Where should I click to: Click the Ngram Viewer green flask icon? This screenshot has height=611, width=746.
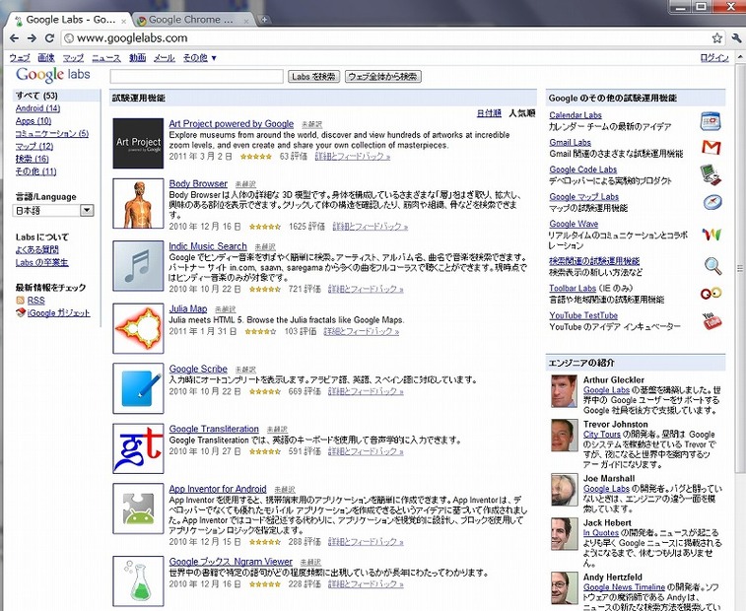click(138, 581)
